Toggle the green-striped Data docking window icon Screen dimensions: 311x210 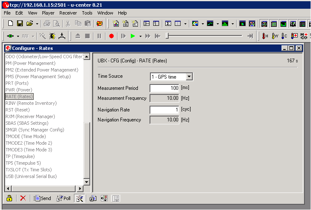(x=302, y=24)
